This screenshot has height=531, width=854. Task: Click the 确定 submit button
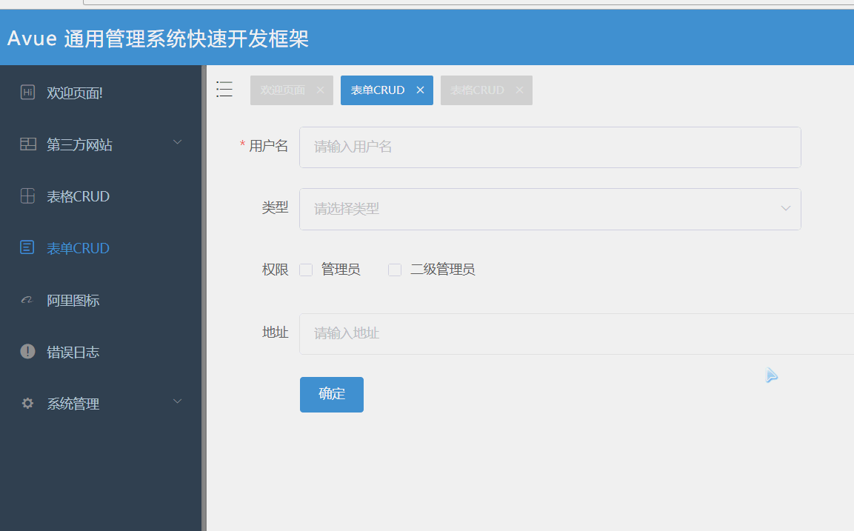pos(332,394)
